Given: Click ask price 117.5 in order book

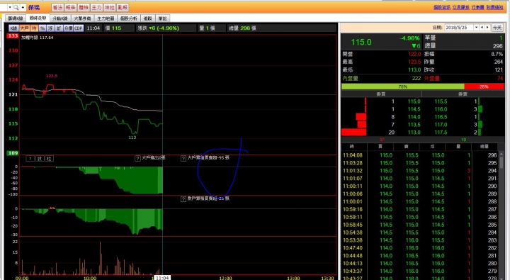Looking at the screenshot, I should click(441, 133).
